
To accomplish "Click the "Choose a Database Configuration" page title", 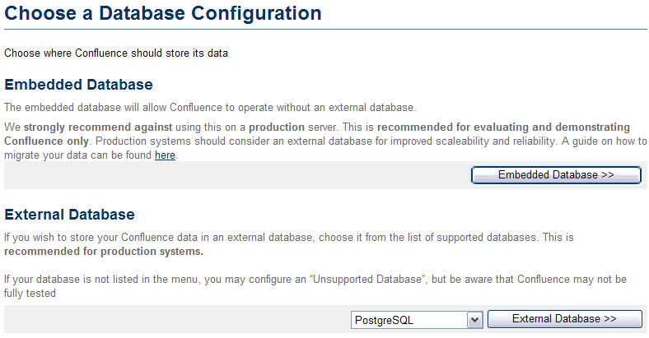I will click(x=163, y=13).
